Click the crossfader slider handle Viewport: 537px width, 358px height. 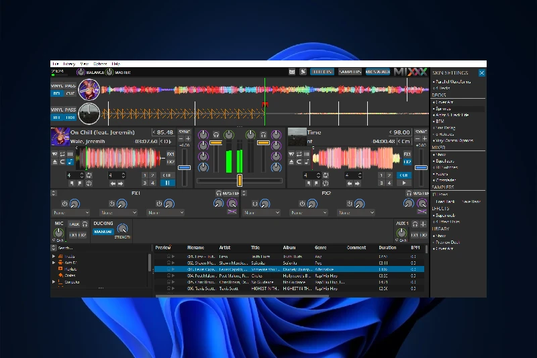click(x=240, y=180)
